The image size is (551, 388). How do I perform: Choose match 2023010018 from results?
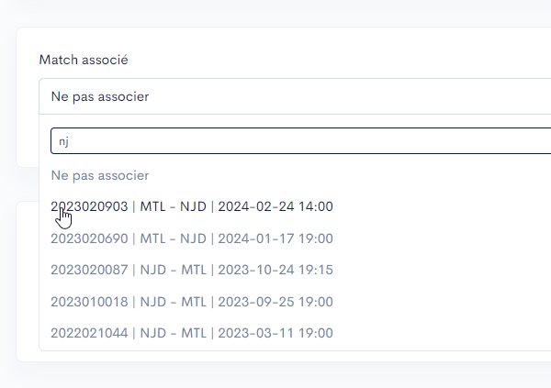pyautogui.click(x=191, y=302)
